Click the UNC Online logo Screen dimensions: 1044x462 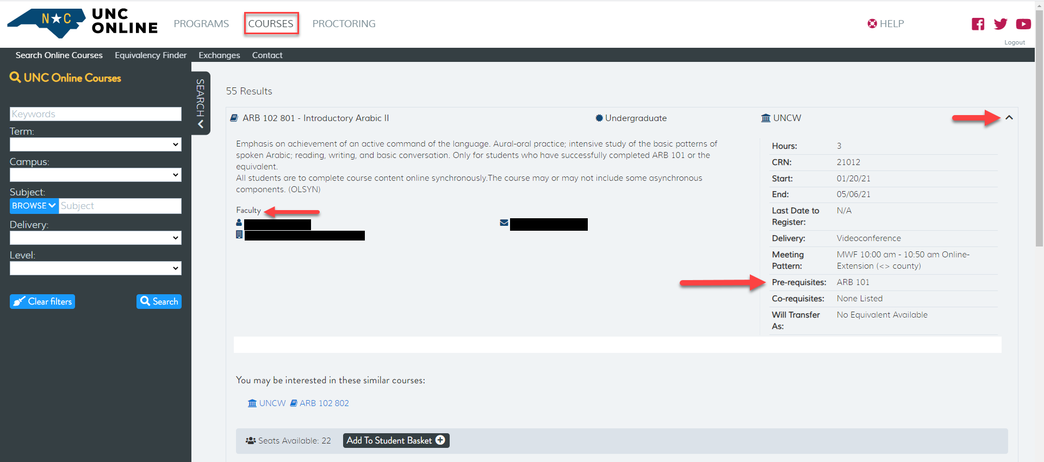pyautogui.click(x=83, y=23)
